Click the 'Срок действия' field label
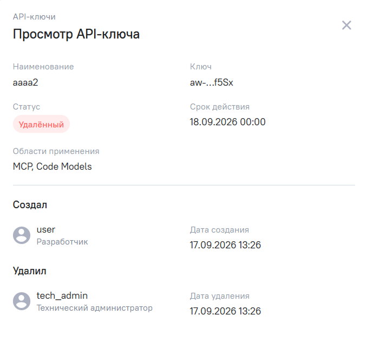 [220, 106]
